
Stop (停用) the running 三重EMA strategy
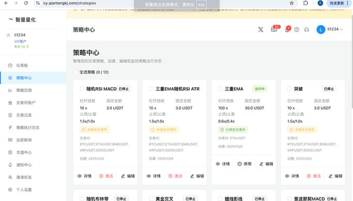(244, 164)
